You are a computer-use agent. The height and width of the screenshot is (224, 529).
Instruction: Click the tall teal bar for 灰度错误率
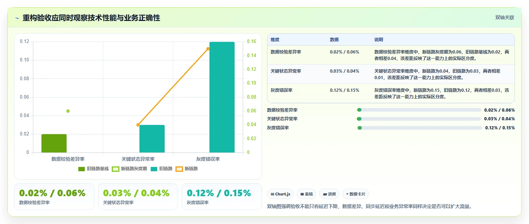[222, 97]
